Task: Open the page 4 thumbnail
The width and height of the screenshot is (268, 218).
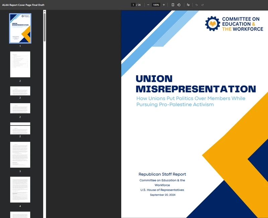Action: tap(20, 190)
